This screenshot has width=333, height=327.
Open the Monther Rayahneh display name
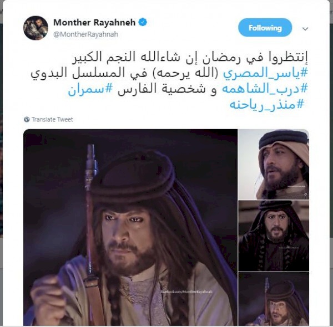click(x=94, y=22)
